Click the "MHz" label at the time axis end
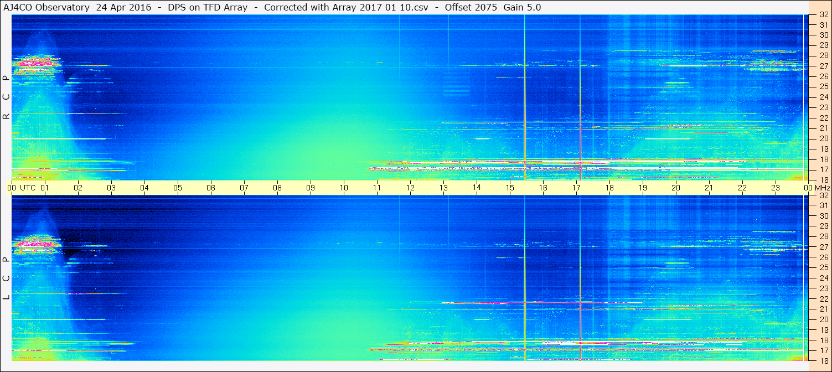The image size is (832, 372). 823,188
